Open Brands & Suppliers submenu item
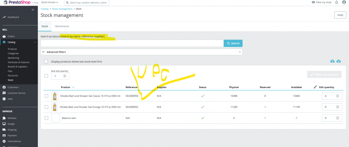The width and height of the screenshot is (349, 147). 17,66
